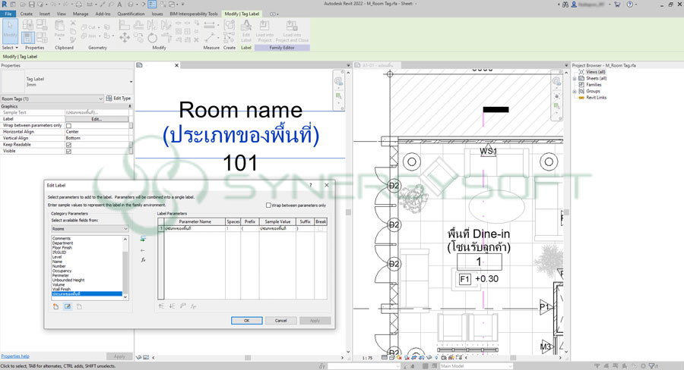This screenshot has height=370, width=684.
Task: Open the File menu
Action: pos(8,14)
